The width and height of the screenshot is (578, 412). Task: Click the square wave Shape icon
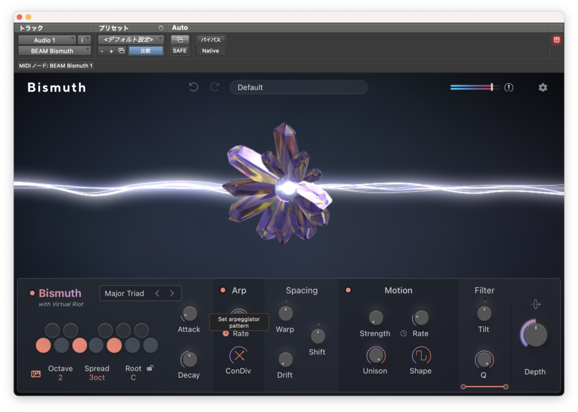coord(421,356)
